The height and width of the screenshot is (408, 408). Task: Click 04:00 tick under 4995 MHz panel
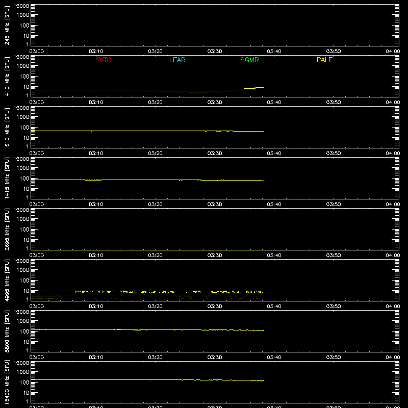tap(393, 307)
